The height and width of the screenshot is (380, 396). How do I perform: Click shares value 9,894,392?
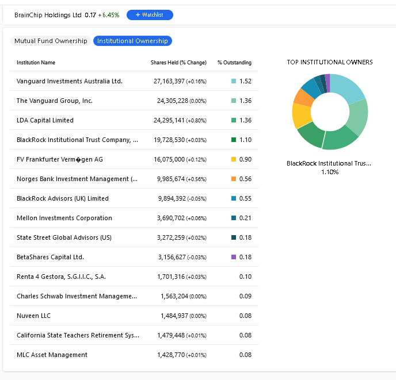(172, 198)
